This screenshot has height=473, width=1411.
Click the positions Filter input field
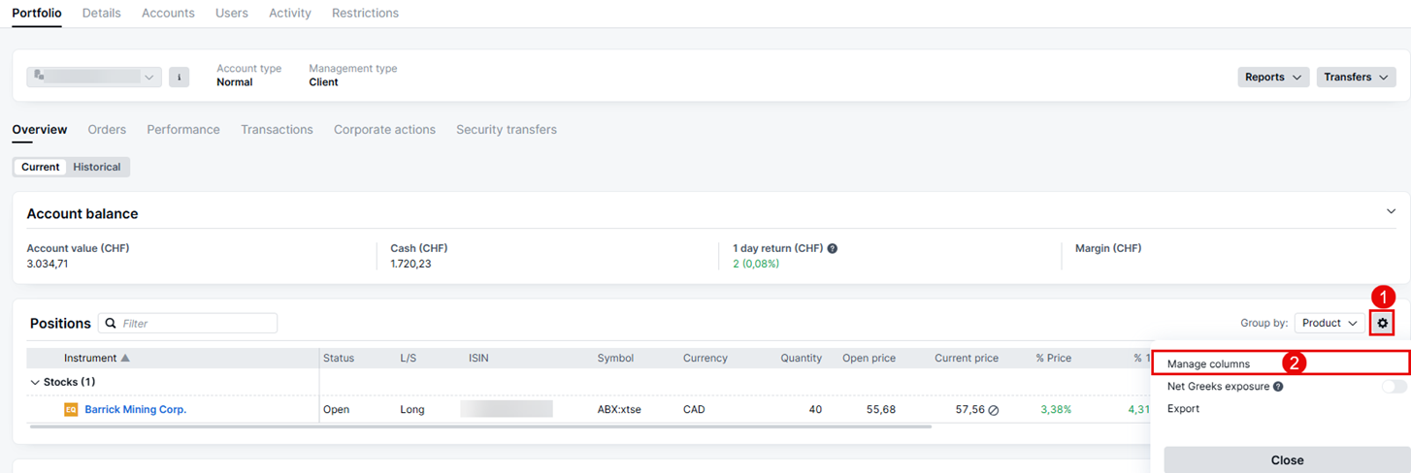coord(194,323)
